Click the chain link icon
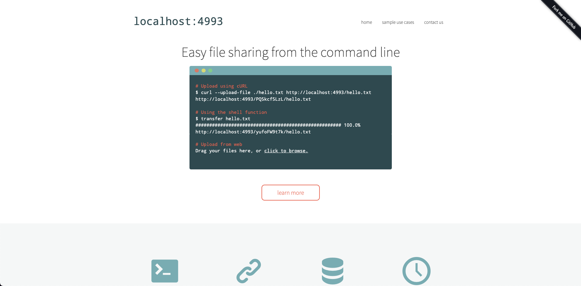The width and height of the screenshot is (581, 286). [x=249, y=271]
